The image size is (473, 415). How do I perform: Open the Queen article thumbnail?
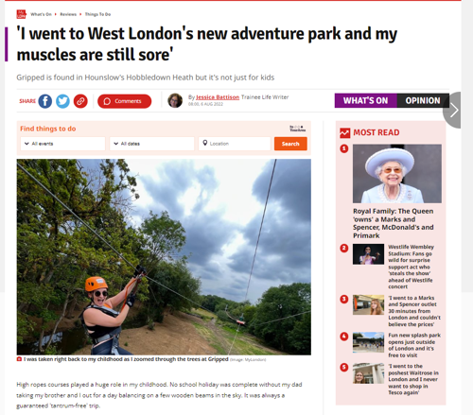point(397,174)
